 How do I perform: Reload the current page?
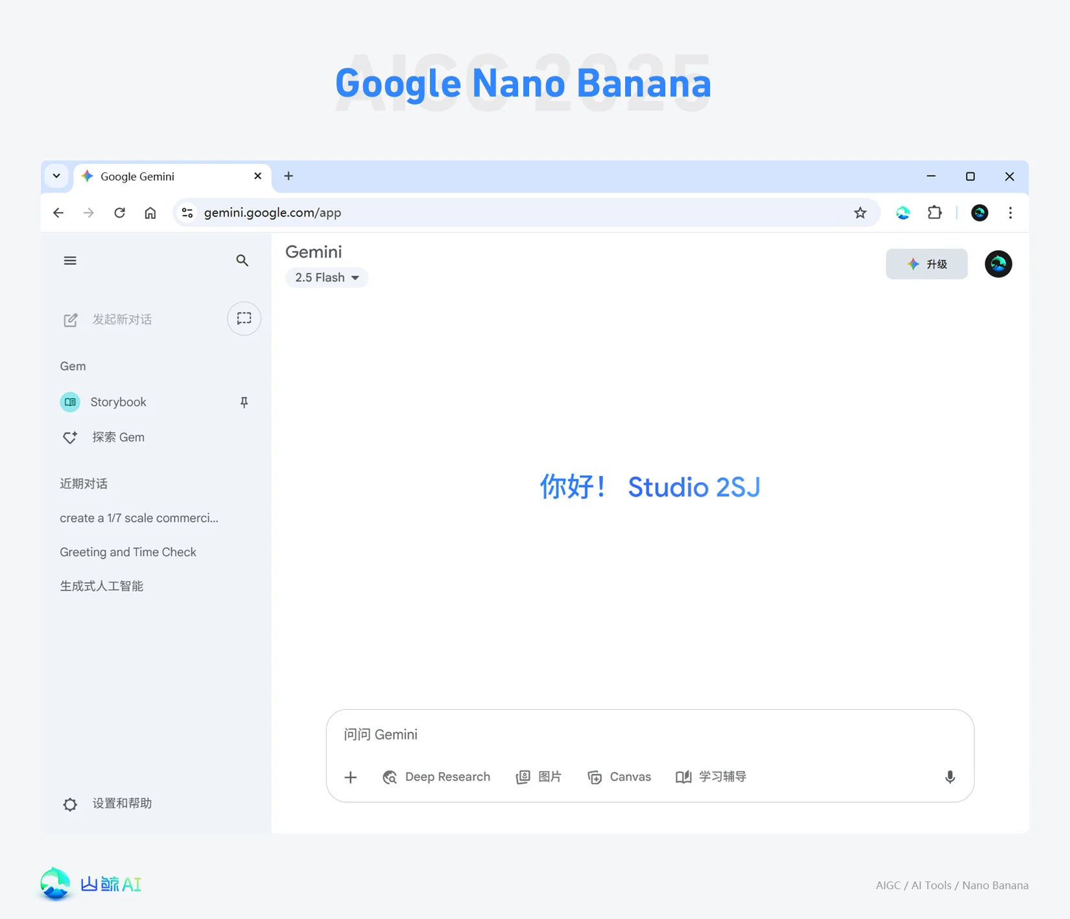pyautogui.click(x=119, y=213)
